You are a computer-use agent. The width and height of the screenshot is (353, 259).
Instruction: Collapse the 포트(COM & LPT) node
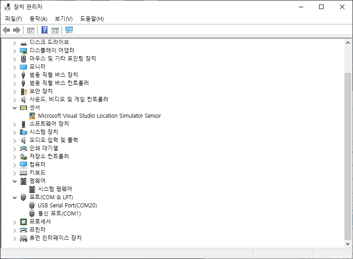pos(15,197)
